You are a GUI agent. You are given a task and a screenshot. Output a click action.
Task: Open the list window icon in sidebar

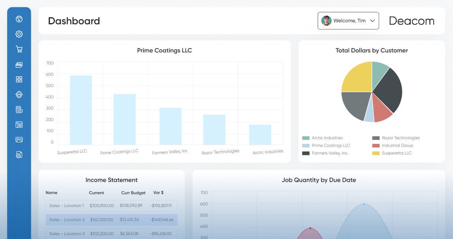click(19, 125)
